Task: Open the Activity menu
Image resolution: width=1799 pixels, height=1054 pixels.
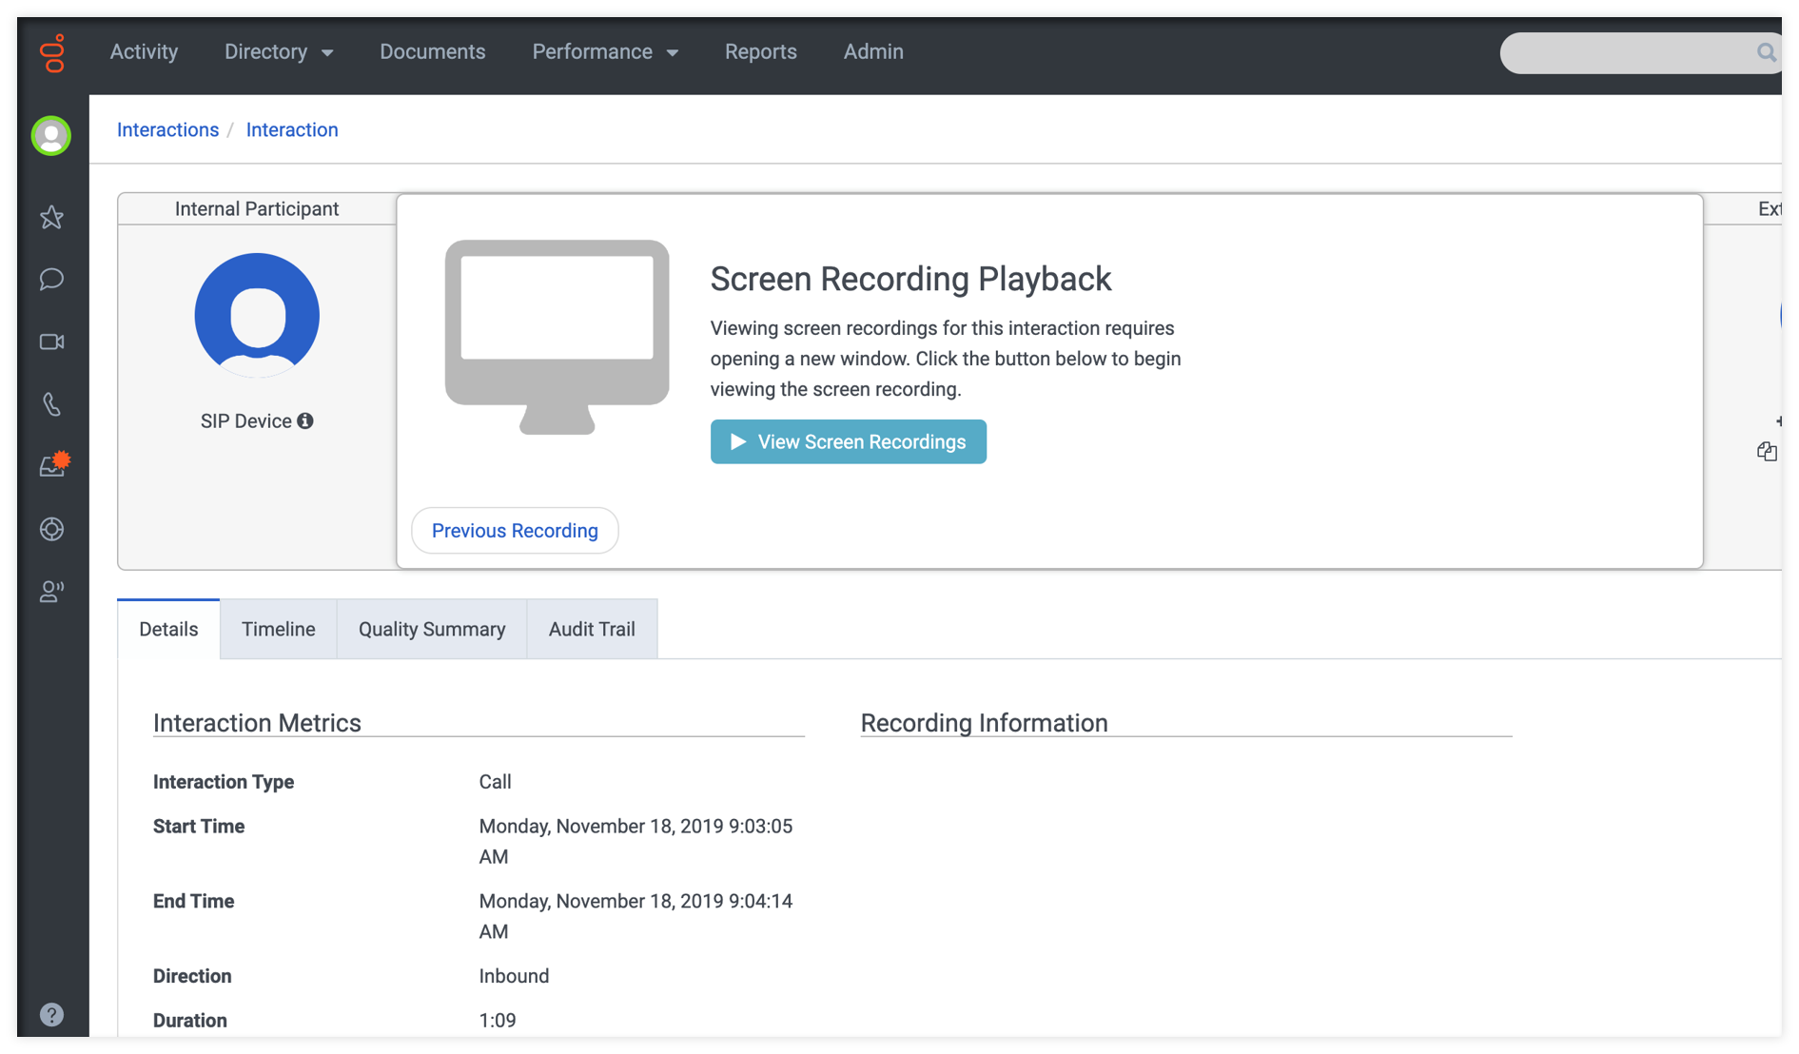Action: coord(143,52)
